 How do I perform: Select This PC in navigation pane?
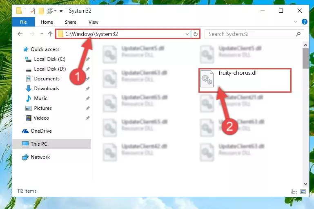point(52,144)
